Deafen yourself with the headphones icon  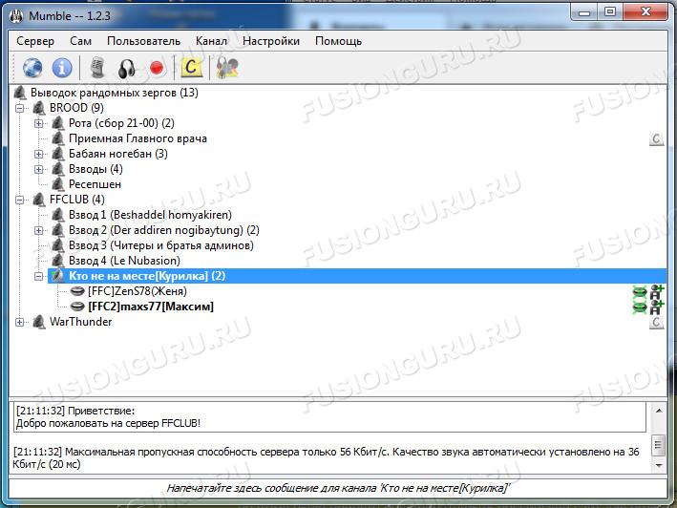[126, 68]
